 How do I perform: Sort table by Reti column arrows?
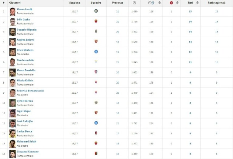[x=197, y=3]
